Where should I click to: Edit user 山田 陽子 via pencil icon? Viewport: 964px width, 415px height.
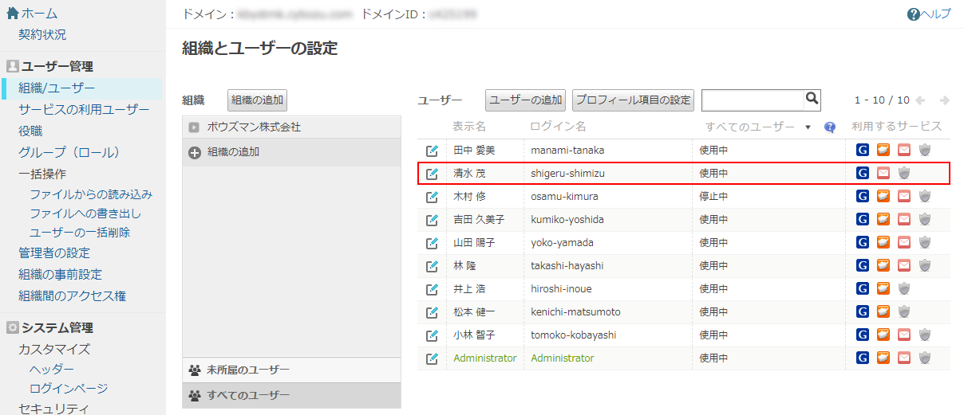pos(432,243)
